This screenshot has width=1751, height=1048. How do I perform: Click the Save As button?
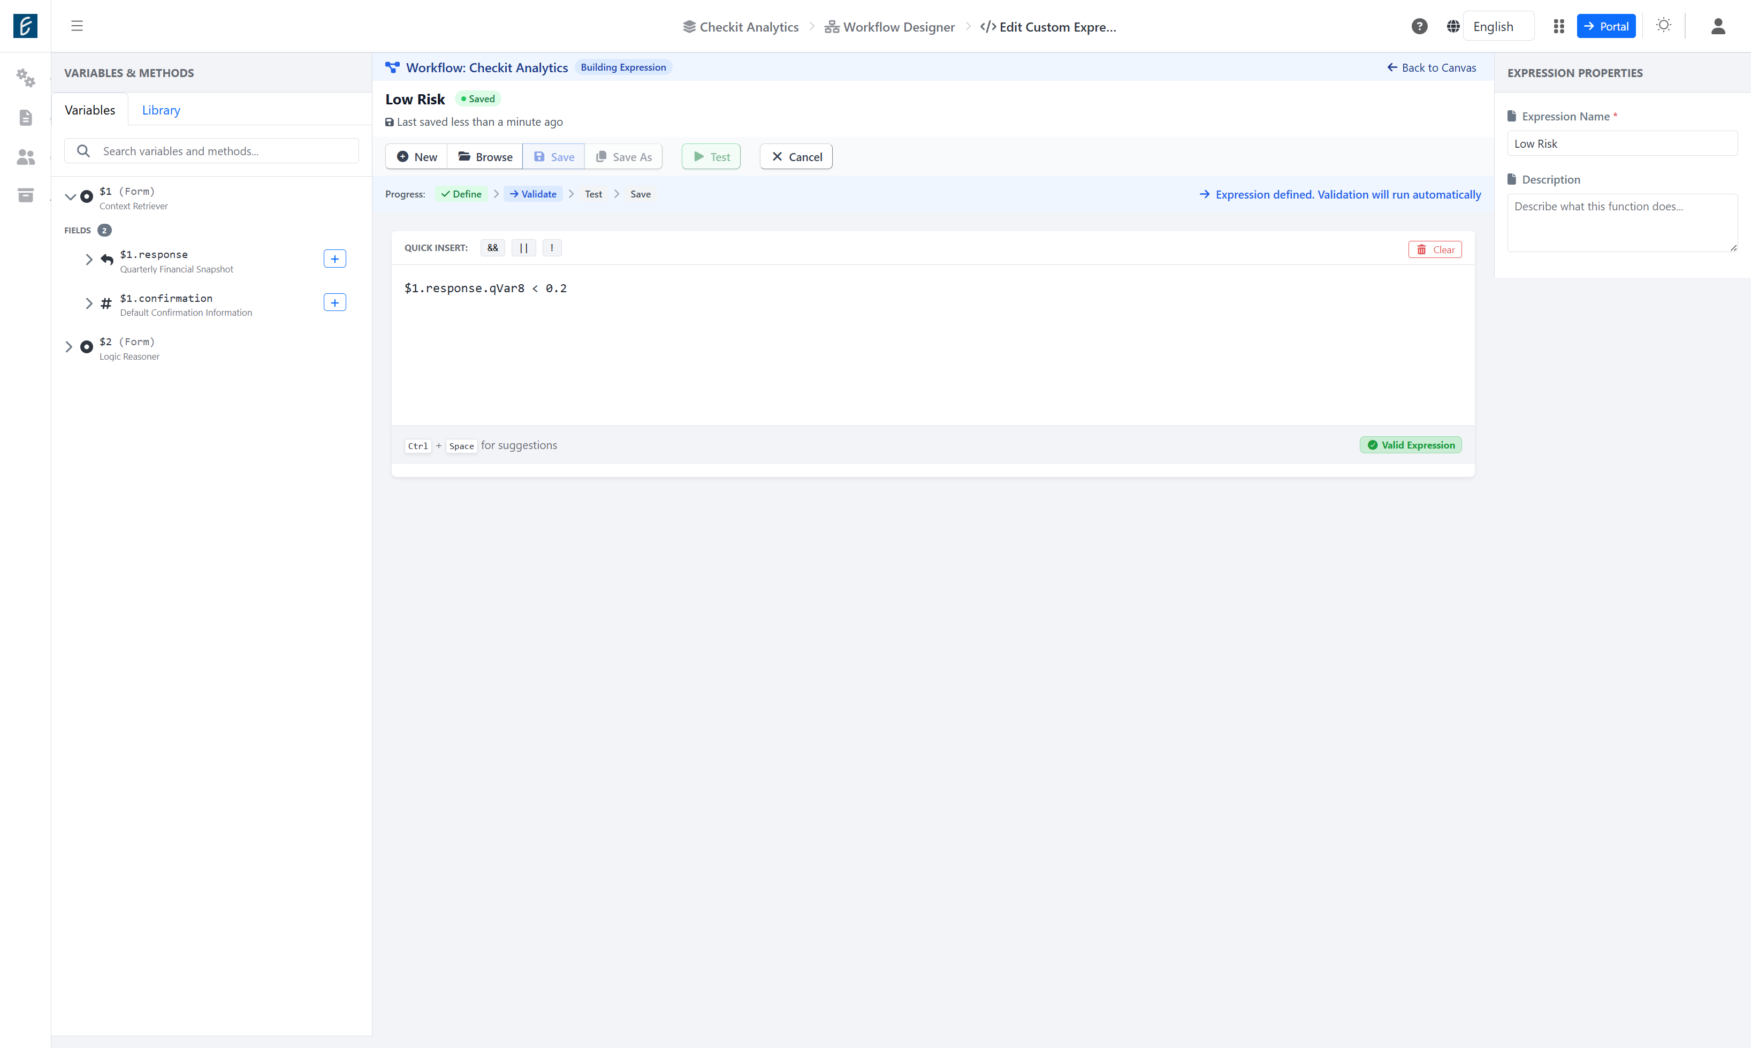[623, 157]
